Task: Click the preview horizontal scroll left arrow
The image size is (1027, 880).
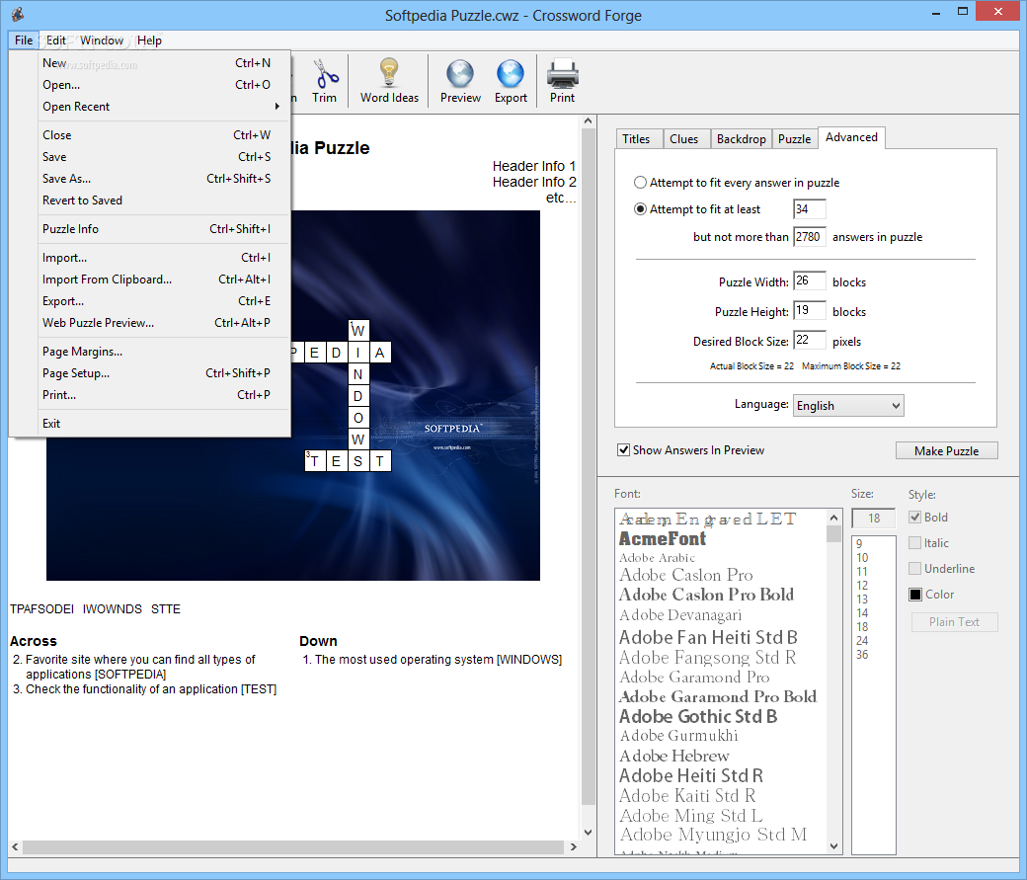Action: click(x=15, y=846)
